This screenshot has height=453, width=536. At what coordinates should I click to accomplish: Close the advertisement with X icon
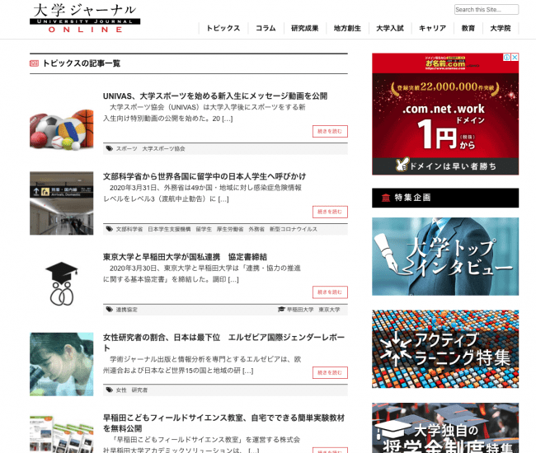coord(515,57)
